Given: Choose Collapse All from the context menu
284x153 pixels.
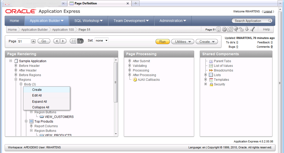Looking at the screenshot, I should [x=47, y=107].
